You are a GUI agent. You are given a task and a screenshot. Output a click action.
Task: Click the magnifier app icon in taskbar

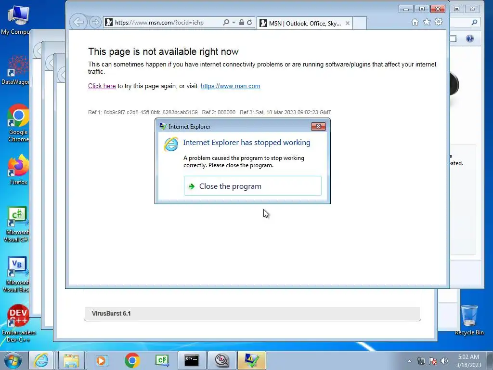221,360
